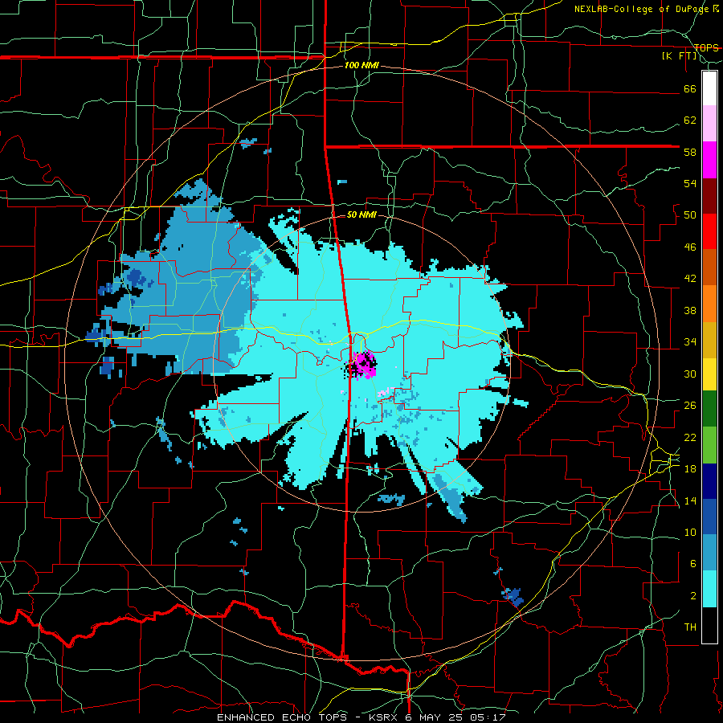Click the magenta 58 K FT legend color

709,160
